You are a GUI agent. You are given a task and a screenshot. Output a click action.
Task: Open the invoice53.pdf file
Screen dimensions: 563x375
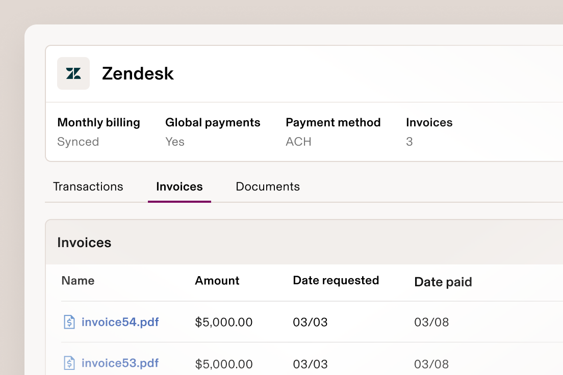120,363
